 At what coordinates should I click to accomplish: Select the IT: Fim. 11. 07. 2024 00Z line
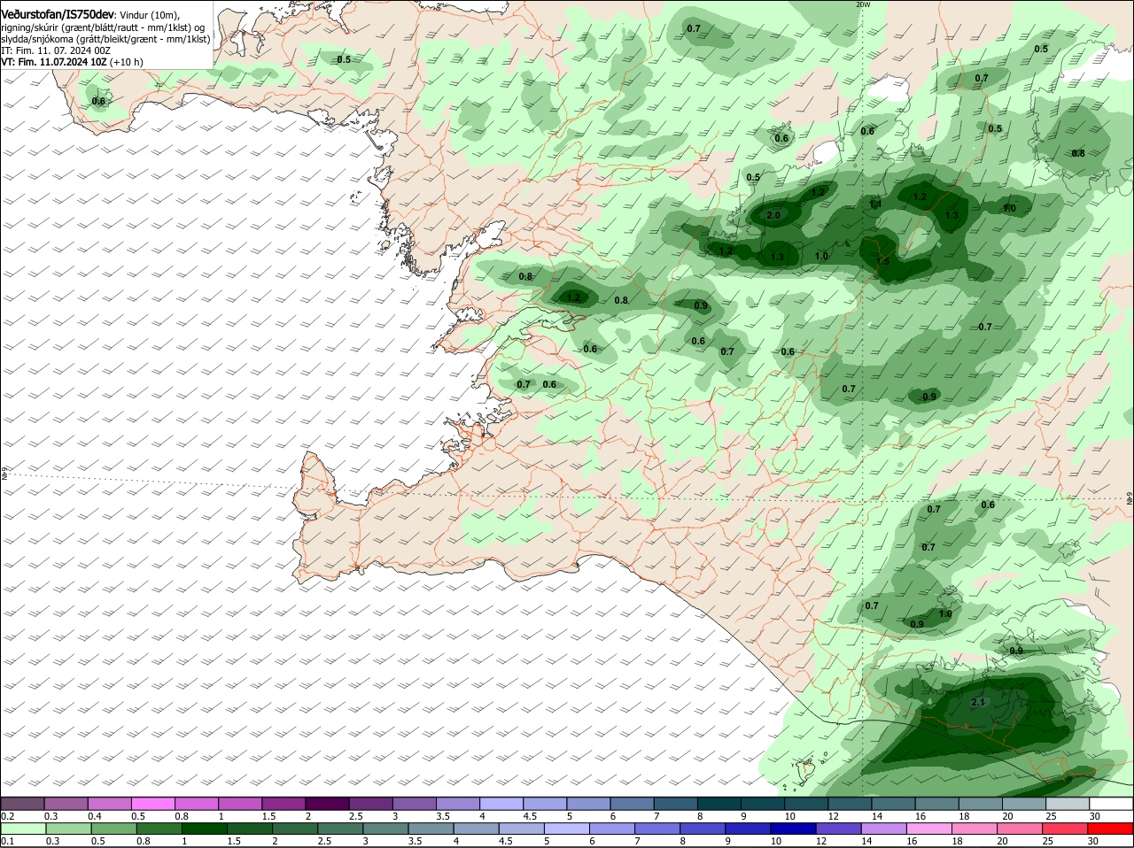click(x=56, y=50)
